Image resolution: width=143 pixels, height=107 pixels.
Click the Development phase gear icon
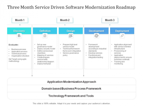pyautogui.click(x=97, y=36)
